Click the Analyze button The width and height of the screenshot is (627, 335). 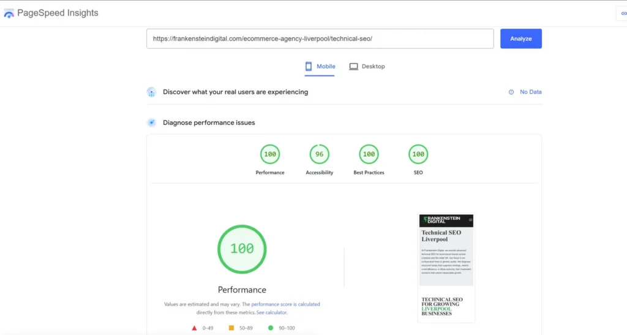[520, 39]
